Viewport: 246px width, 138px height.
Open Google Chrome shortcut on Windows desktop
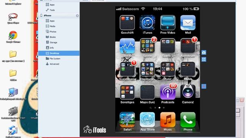pyautogui.click(x=13, y=35)
